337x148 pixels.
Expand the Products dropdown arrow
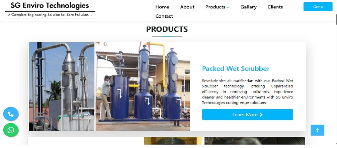228,7
